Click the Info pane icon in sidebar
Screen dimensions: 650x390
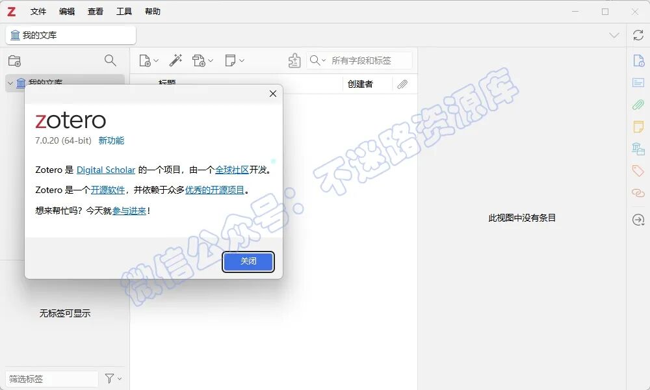coord(638,60)
